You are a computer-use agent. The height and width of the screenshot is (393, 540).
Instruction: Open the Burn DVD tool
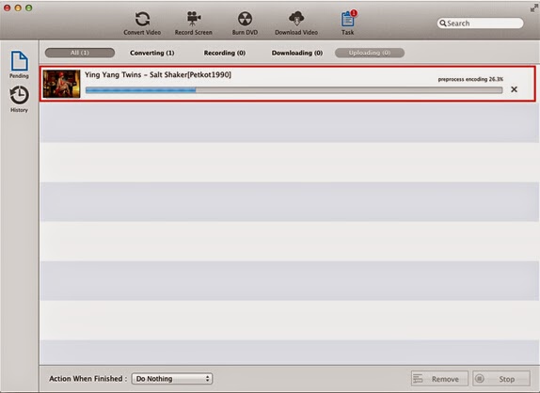pyautogui.click(x=245, y=24)
